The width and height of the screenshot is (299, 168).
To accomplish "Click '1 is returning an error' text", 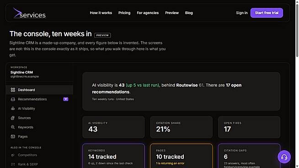I will click(x=170, y=163).
